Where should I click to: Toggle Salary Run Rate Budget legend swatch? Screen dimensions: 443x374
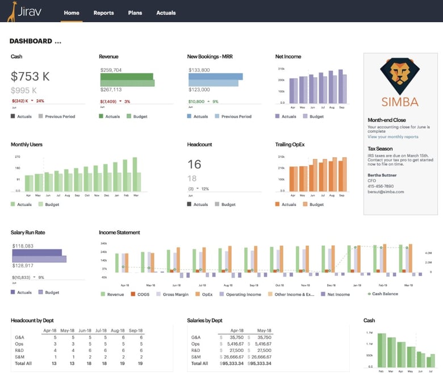coord(41,292)
